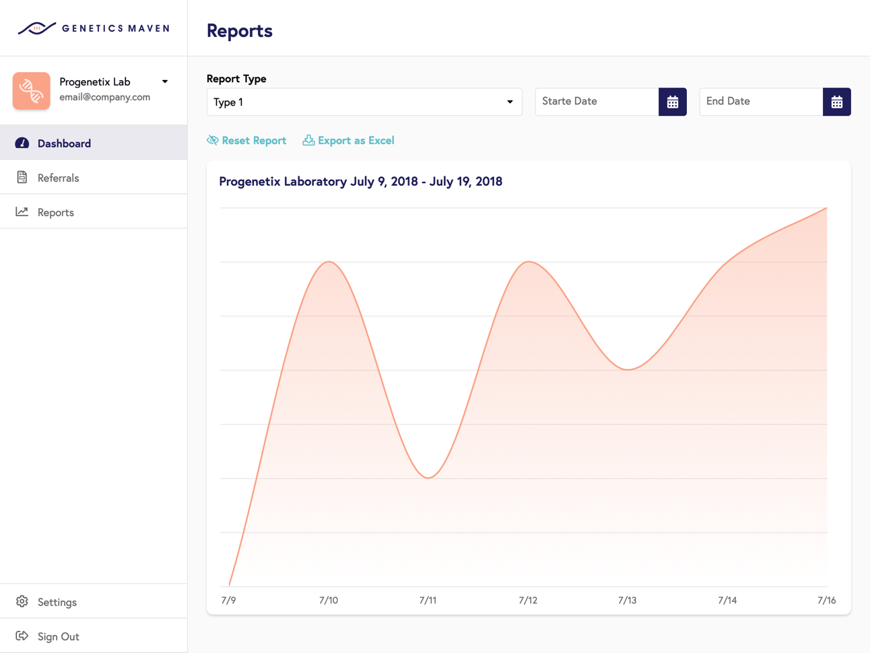Viewport: 870px width, 653px height.
Task: Open Dashboard in the sidebar
Action: (x=94, y=143)
